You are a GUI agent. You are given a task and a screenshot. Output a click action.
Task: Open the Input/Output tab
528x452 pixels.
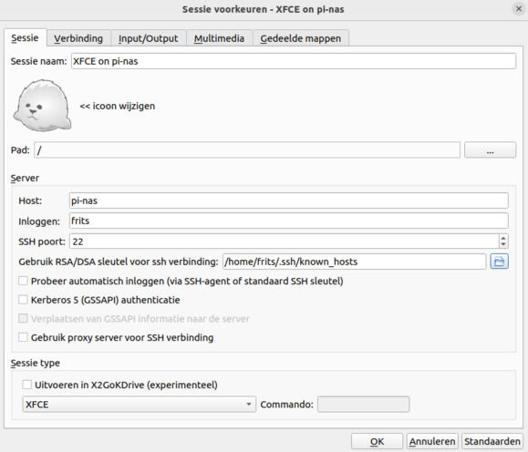click(x=148, y=38)
